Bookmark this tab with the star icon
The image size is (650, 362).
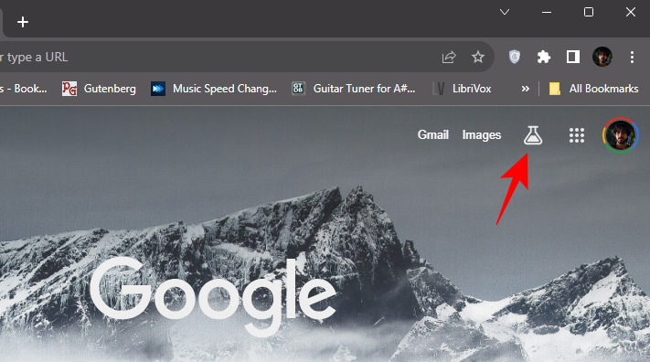click(x=478, y=57)
